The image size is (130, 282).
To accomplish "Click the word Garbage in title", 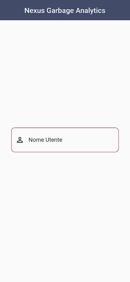I will point(60,11).
